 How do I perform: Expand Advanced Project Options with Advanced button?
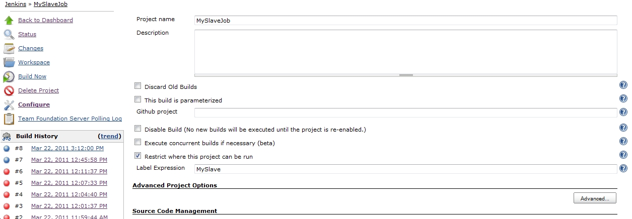(x=595, y=198)
